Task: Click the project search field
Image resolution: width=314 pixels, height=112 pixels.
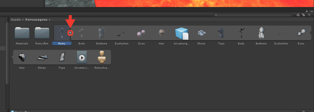Action: (x=253, y=15)
